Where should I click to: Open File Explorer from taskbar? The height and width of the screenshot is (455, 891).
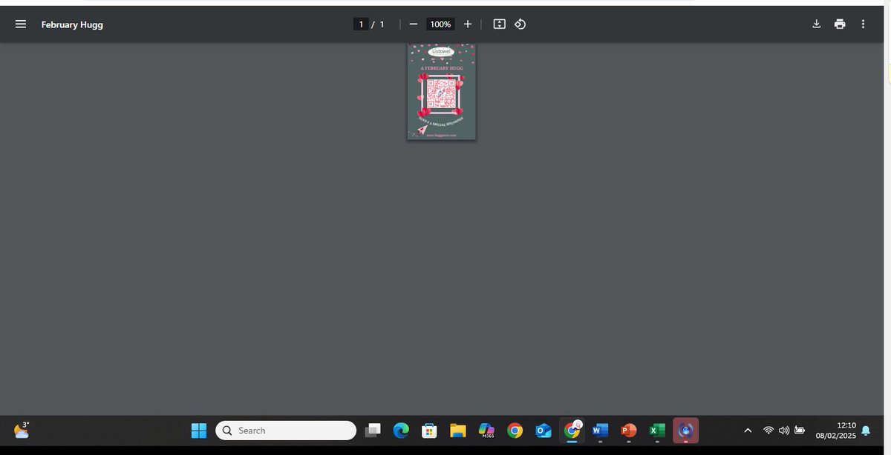[x=458, y=431]
